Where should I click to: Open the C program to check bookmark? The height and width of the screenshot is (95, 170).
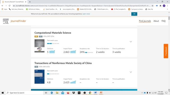click(136, 9)
